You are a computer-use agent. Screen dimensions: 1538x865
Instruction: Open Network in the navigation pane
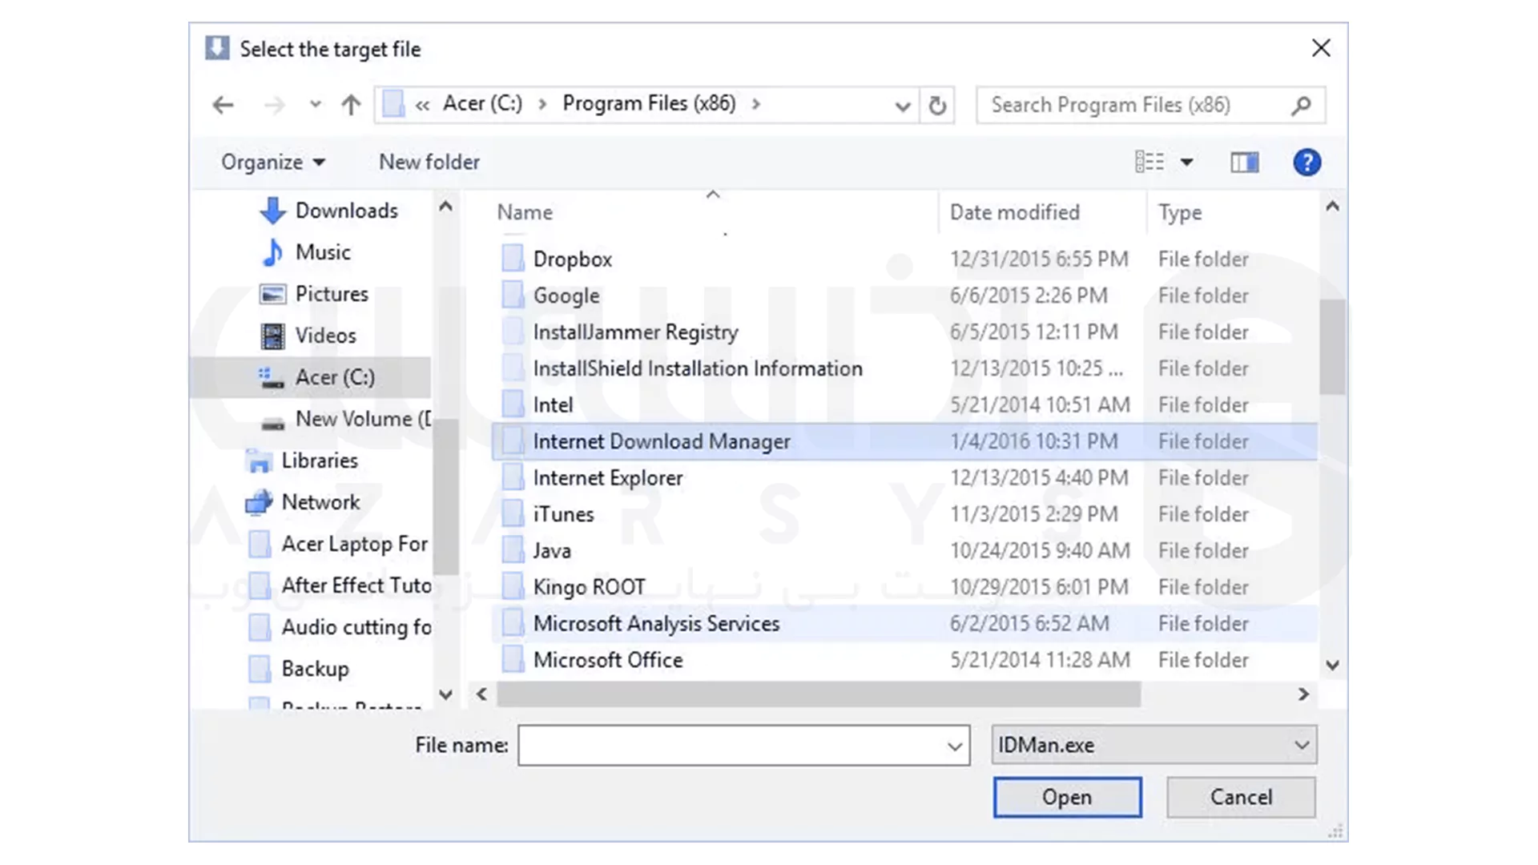(303, 502)
